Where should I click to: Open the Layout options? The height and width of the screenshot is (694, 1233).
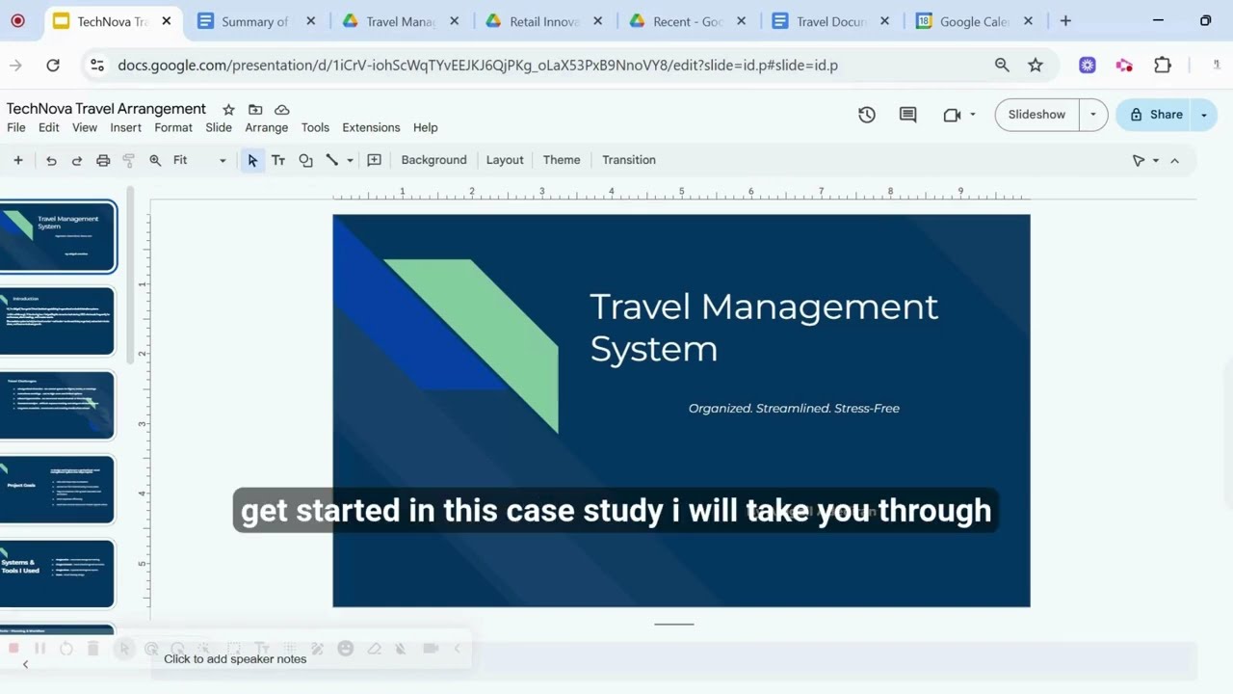pos(505,160)
